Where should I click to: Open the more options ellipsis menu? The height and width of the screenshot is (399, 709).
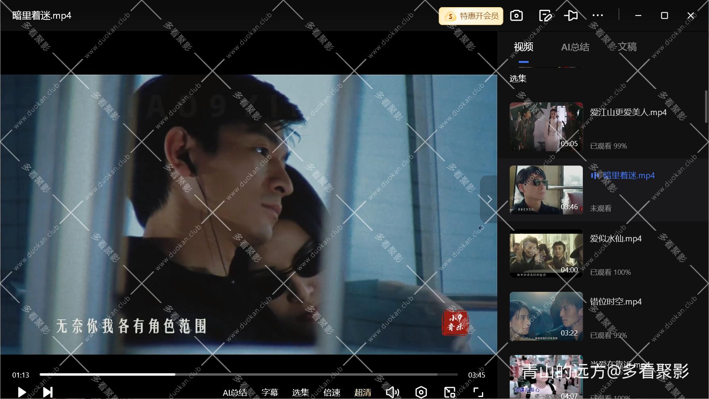click(597, 16)
